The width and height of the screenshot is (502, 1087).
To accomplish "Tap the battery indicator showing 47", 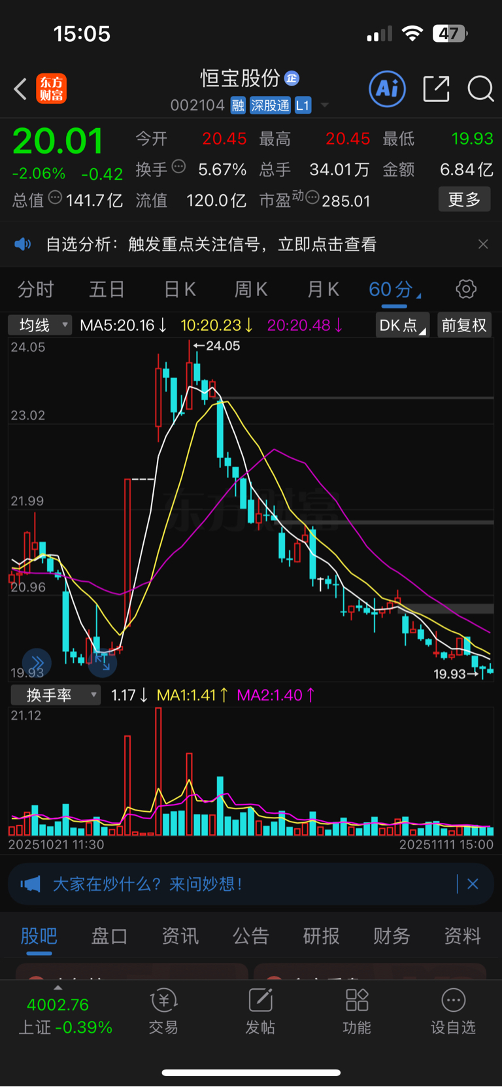I will (450, 33).
